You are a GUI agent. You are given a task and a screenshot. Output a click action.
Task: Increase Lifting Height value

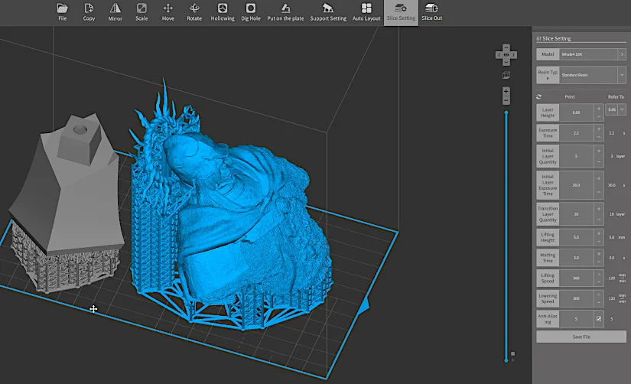(x=599, y=233)
